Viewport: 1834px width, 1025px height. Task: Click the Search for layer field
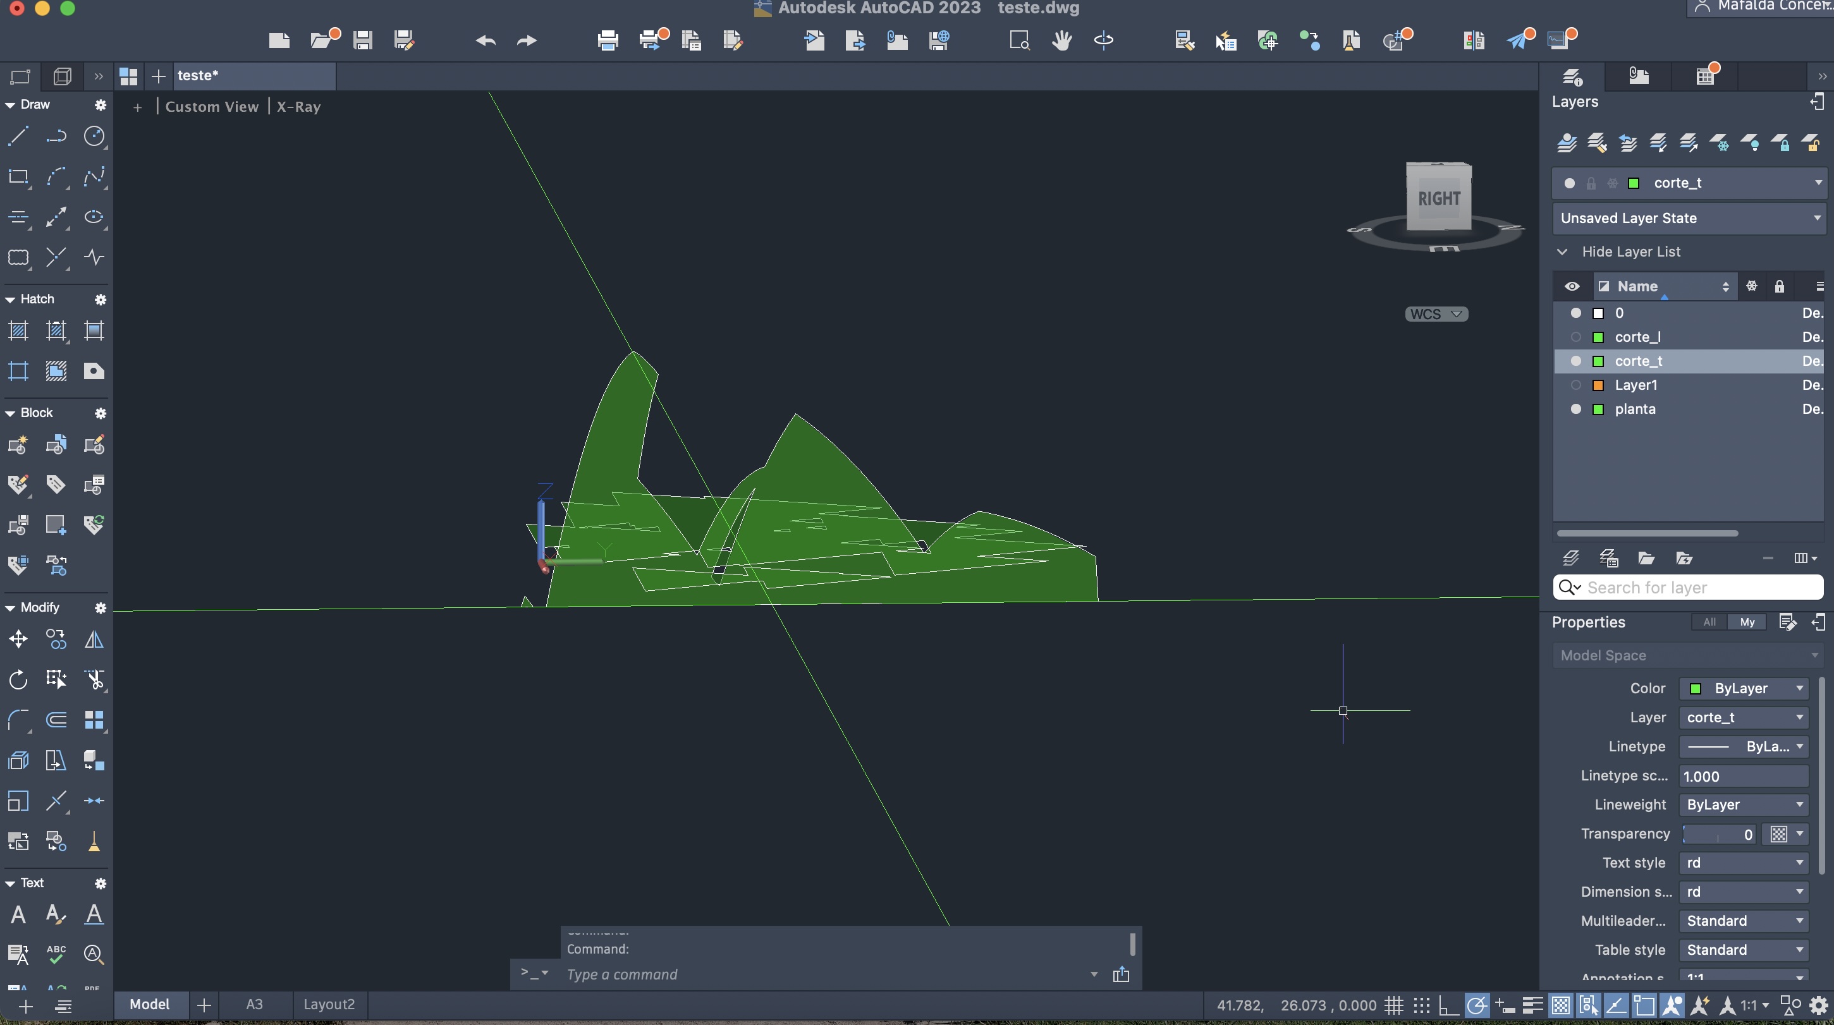(1694, 587)
